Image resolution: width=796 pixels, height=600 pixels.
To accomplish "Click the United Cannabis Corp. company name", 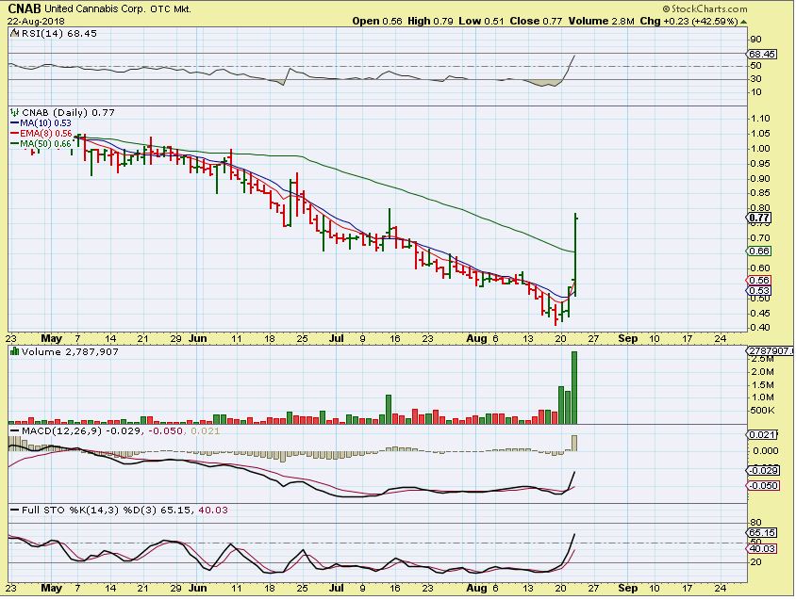I will (95, 9).
